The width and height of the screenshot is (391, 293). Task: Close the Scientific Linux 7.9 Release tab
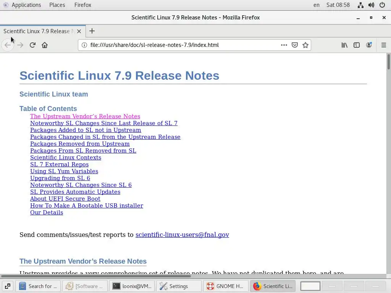pos(79,31)
